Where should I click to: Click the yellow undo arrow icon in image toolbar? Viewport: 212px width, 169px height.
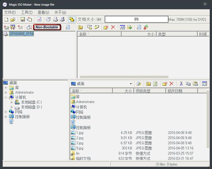tap(96, 27)
